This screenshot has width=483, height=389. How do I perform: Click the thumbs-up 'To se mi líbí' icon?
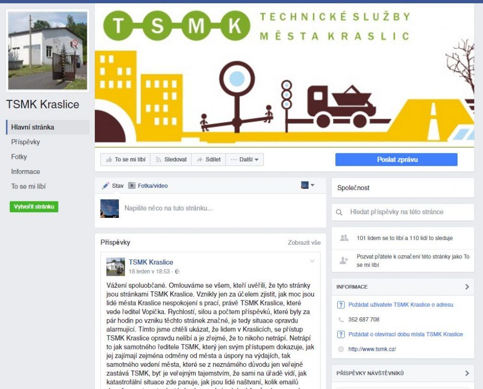click(109, 159)
